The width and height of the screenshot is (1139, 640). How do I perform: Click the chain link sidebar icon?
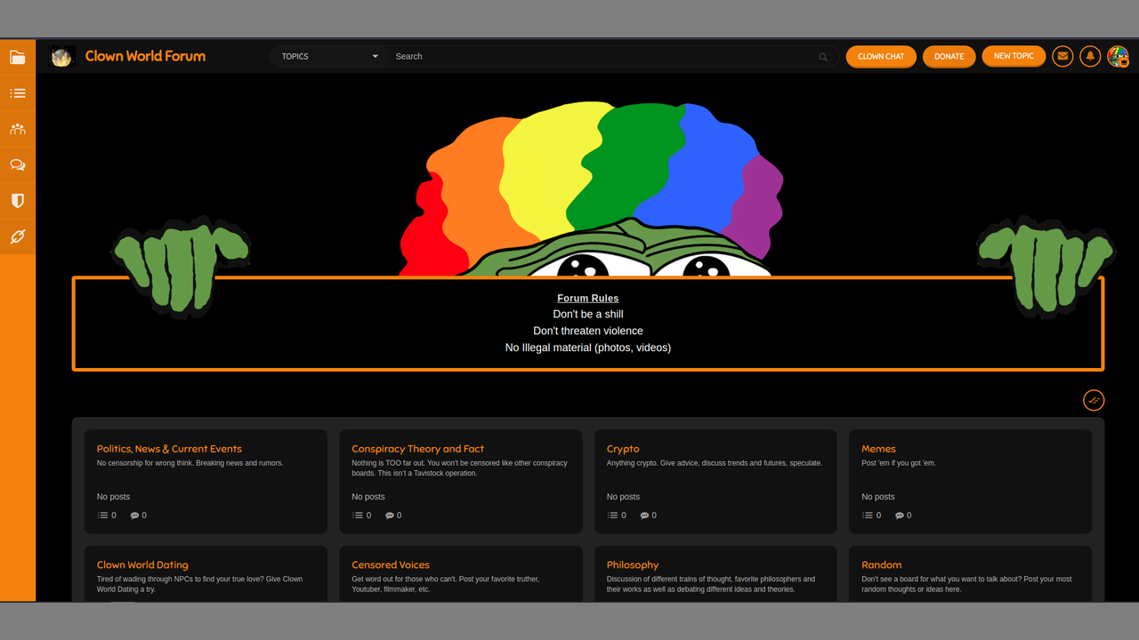coord(18,236)
